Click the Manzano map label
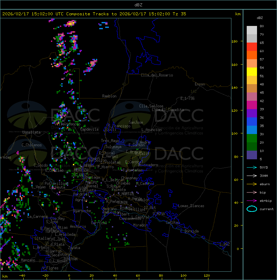The width and height of the screenshot is (277, 280). click(28, 260)
